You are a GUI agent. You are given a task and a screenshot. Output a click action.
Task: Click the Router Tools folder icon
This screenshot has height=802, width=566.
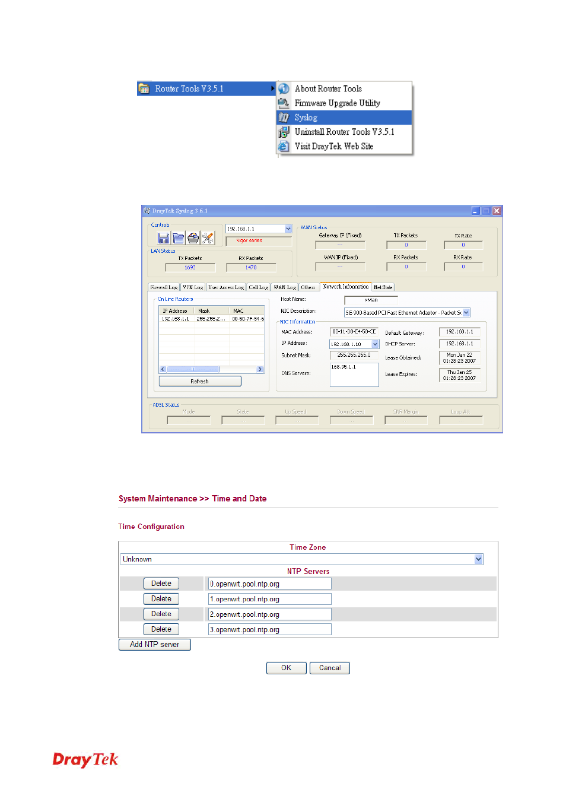pyautogui.click(x=144, y=88)
